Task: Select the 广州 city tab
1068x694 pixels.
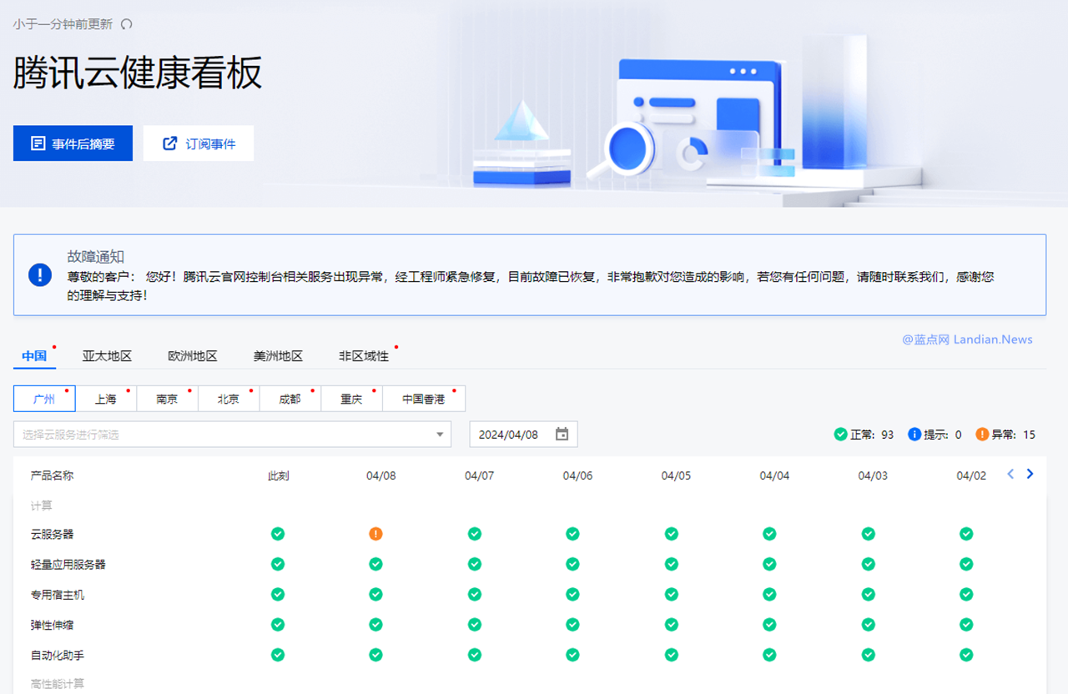Action: pos(44,399)
